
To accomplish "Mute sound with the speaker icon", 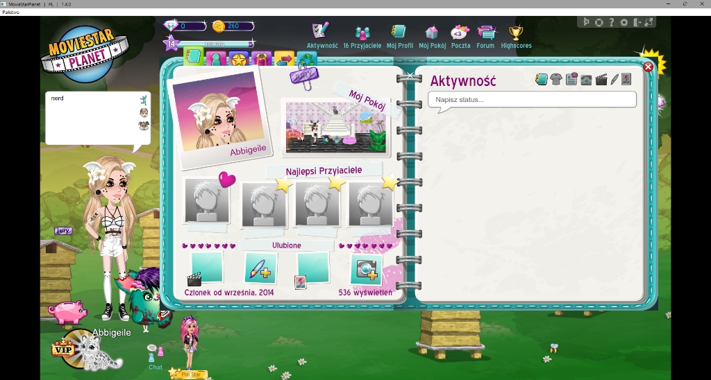I will click(586, 21).
